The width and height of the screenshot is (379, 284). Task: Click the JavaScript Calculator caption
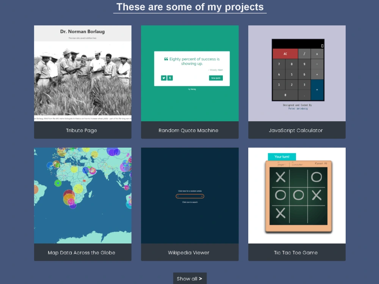[x=296, y=130]
